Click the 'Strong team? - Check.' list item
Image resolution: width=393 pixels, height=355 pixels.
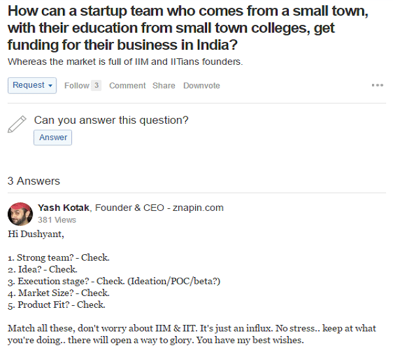(59, 257)
